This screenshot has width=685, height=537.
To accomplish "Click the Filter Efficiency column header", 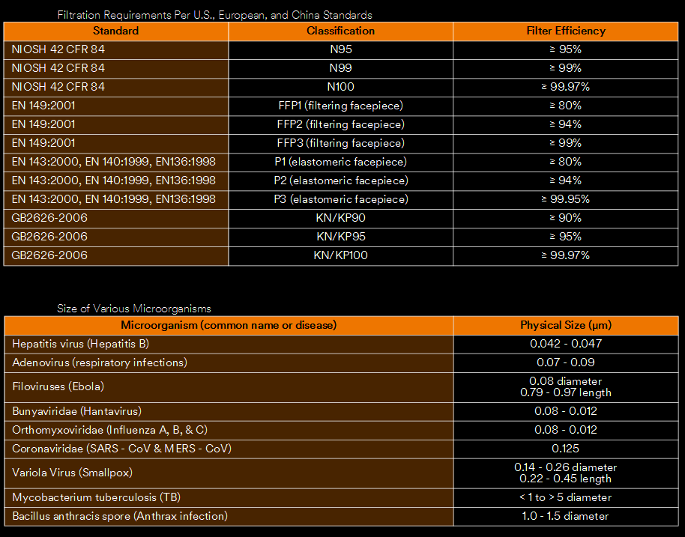I will click(x=566, y=31).
